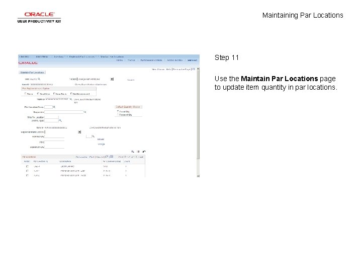Click the page scrollbar down arrow

pos(198,176)
